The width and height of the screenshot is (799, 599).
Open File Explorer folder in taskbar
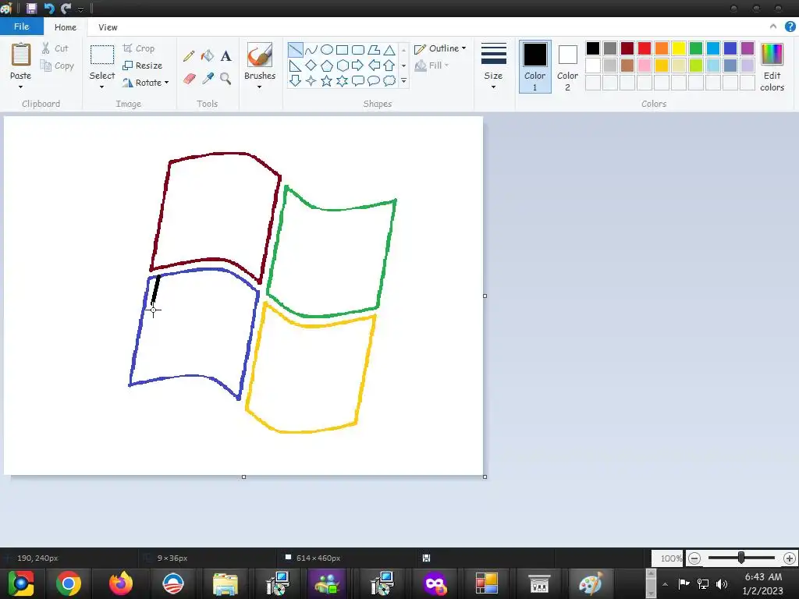coord(225,583)
